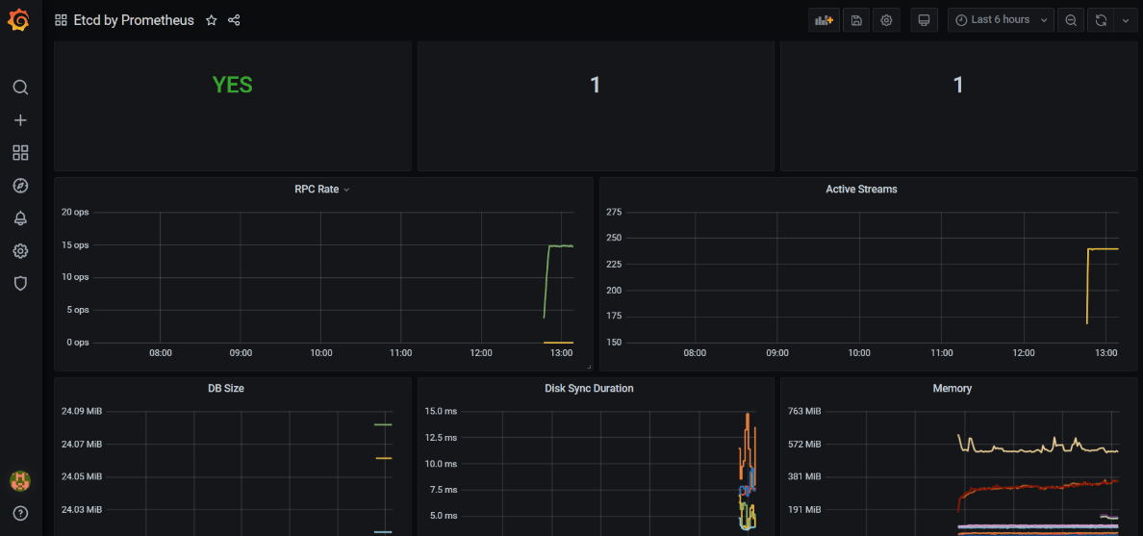Open the Explore compass icon
This screenshot has height=536, width=1143.
[x=20, y=186]
